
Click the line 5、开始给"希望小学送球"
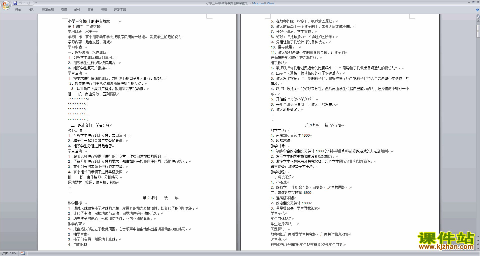(x=292, y=99)
